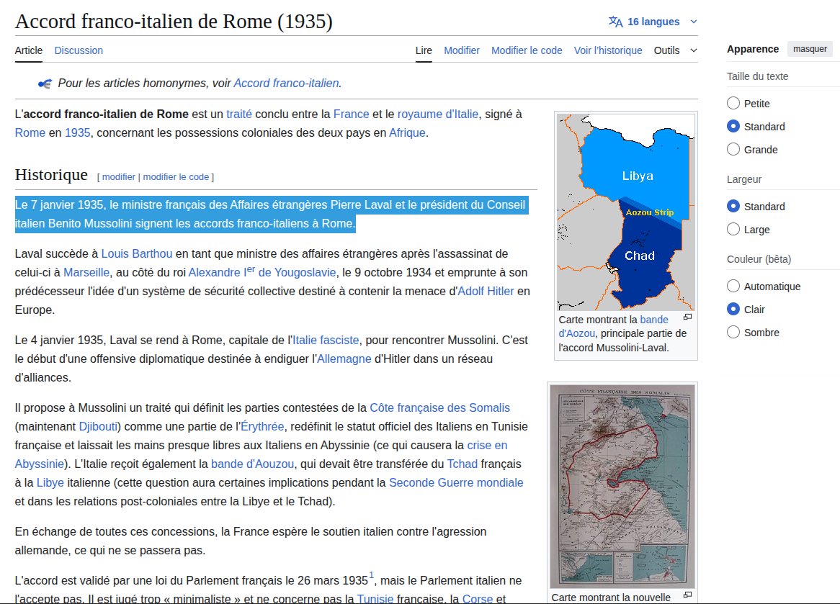Open the Marseille link
This screenshot has width=840, height=604.
[x=86, y=273]
